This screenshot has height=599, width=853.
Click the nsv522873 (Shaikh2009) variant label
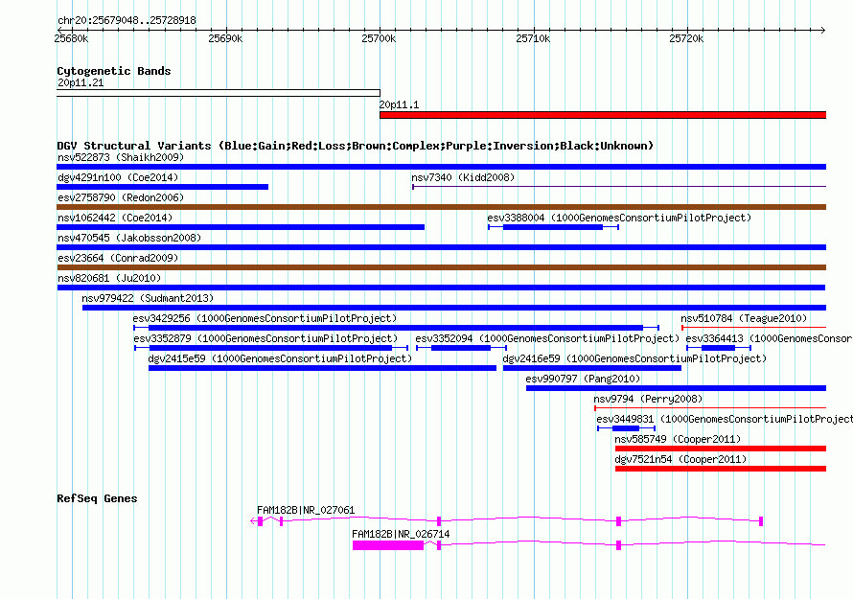(x=121, y=157)
